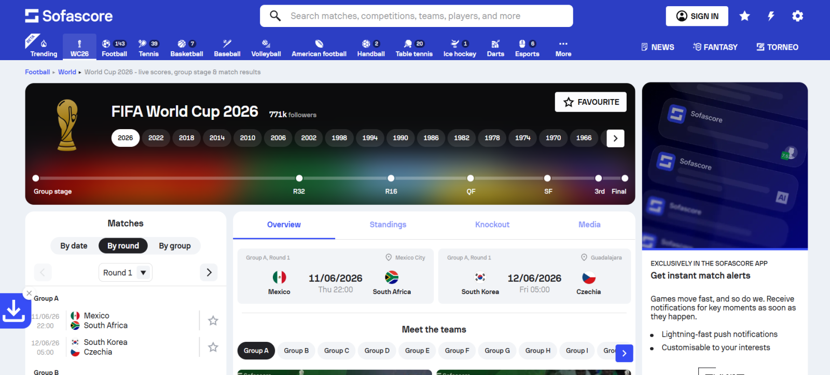Open Volleyball sport category
830x375 pixels.
click(x=266, y=47)
